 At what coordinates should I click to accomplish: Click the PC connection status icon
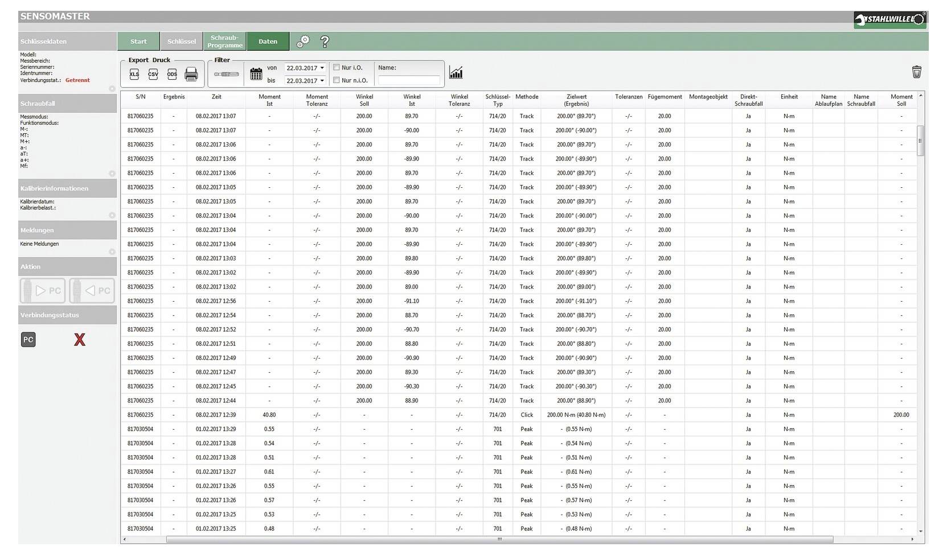(28, 339)
